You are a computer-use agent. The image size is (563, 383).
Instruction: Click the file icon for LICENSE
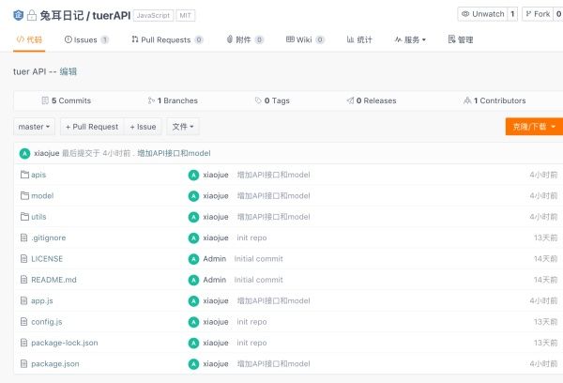(23, 259)
